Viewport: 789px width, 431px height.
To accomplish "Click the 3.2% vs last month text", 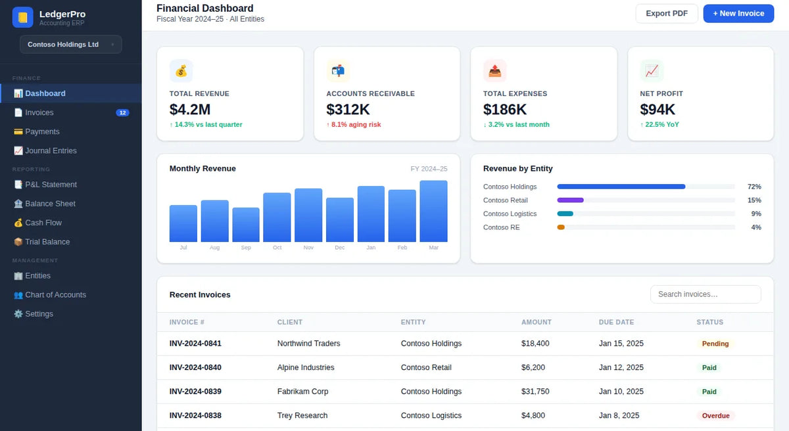I will pos(516,125).
